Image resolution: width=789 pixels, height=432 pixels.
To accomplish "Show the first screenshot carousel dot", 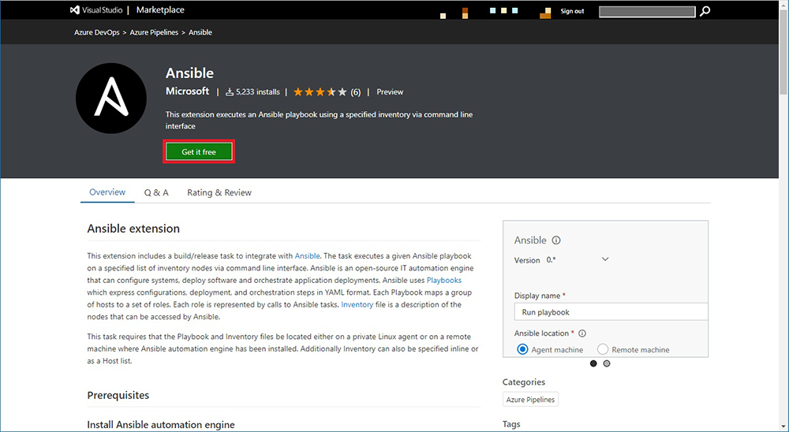I will [593, 363].
